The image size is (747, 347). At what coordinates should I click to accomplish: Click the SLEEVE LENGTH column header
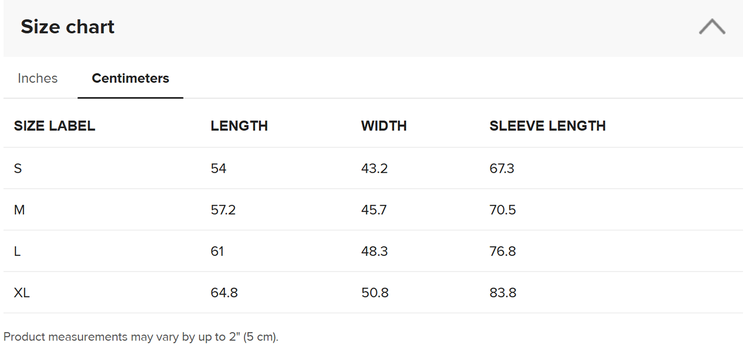(547, 126)
